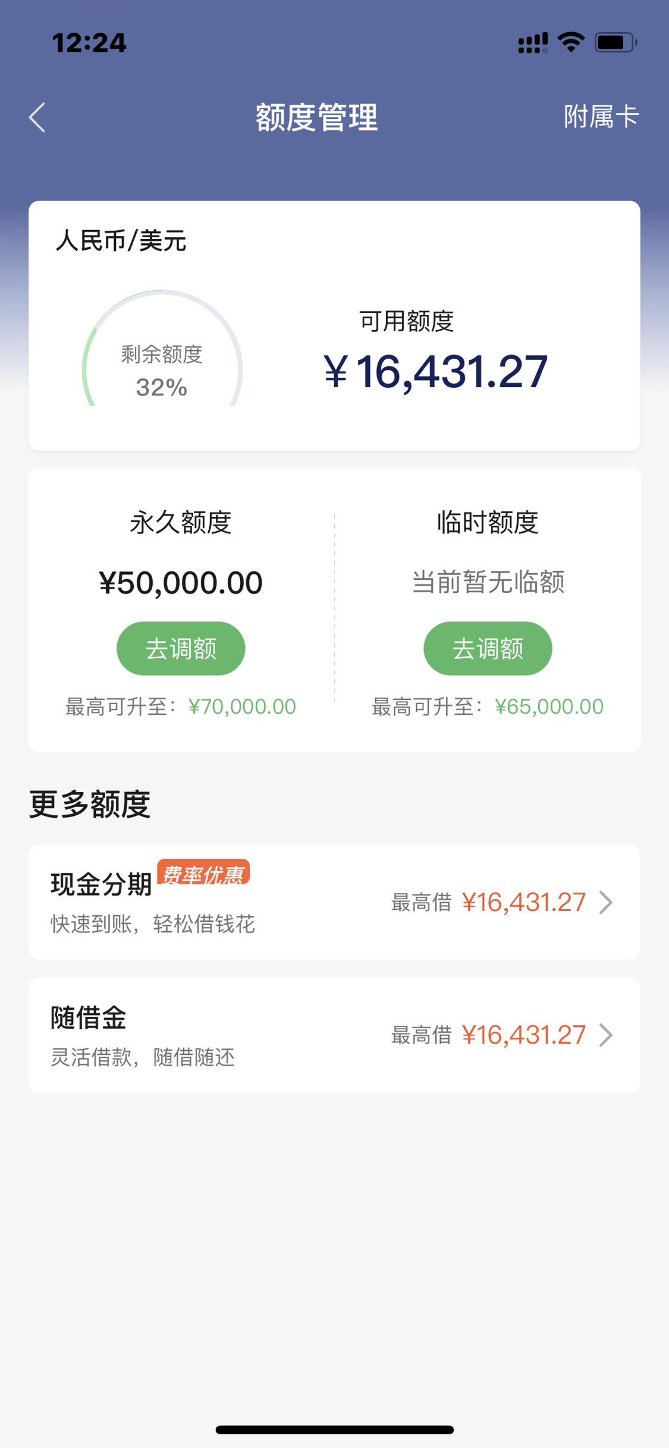This screenshot has height=1448, width=669.
Task: Tap the permanent limit ¥50,000.00 value
Action: [181, 583]
